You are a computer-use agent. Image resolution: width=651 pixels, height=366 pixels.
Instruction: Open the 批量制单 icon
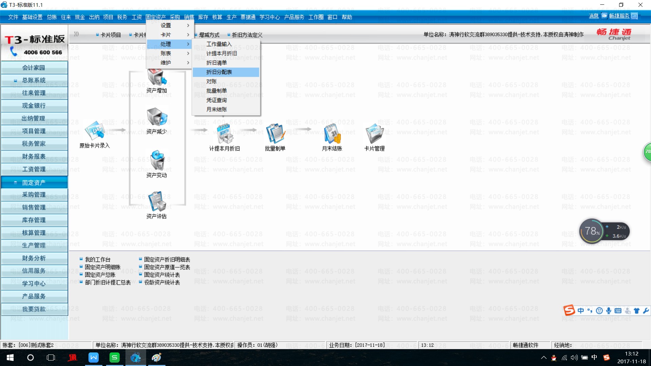(x=275, y=134)
